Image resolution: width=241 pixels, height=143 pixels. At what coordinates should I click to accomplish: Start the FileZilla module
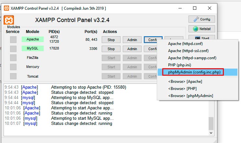[x=111, y=58]
